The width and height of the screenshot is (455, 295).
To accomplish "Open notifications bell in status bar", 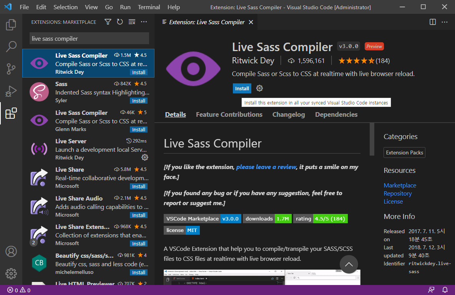I will tap(445, 290).
